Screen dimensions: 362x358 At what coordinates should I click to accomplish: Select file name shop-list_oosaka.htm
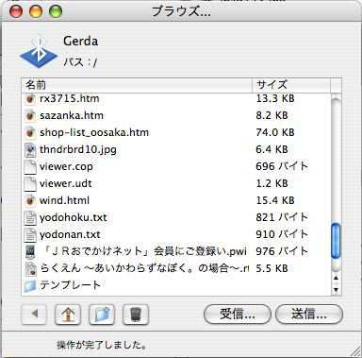point(94,132)
